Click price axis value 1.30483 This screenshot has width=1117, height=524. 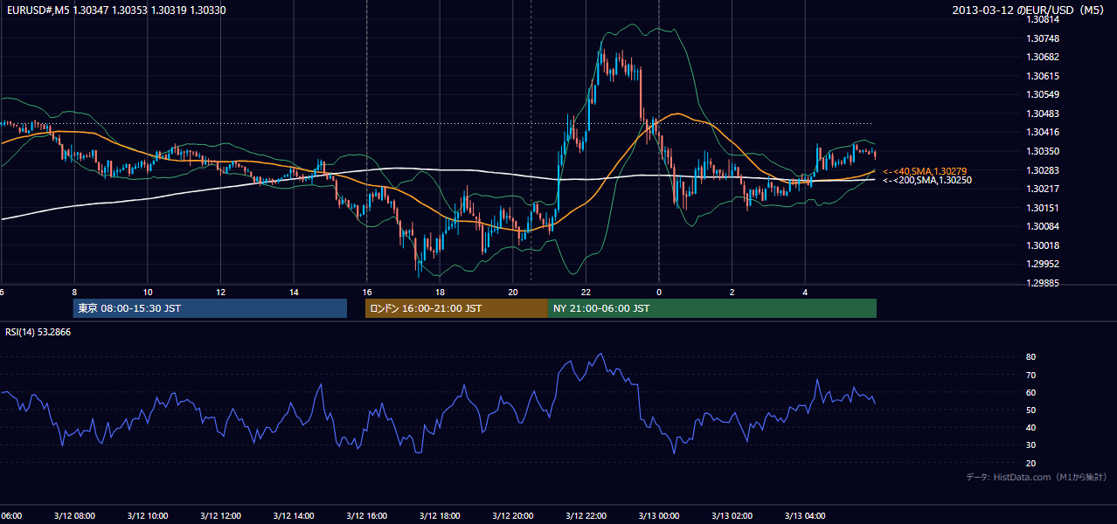click(1042, 114)
